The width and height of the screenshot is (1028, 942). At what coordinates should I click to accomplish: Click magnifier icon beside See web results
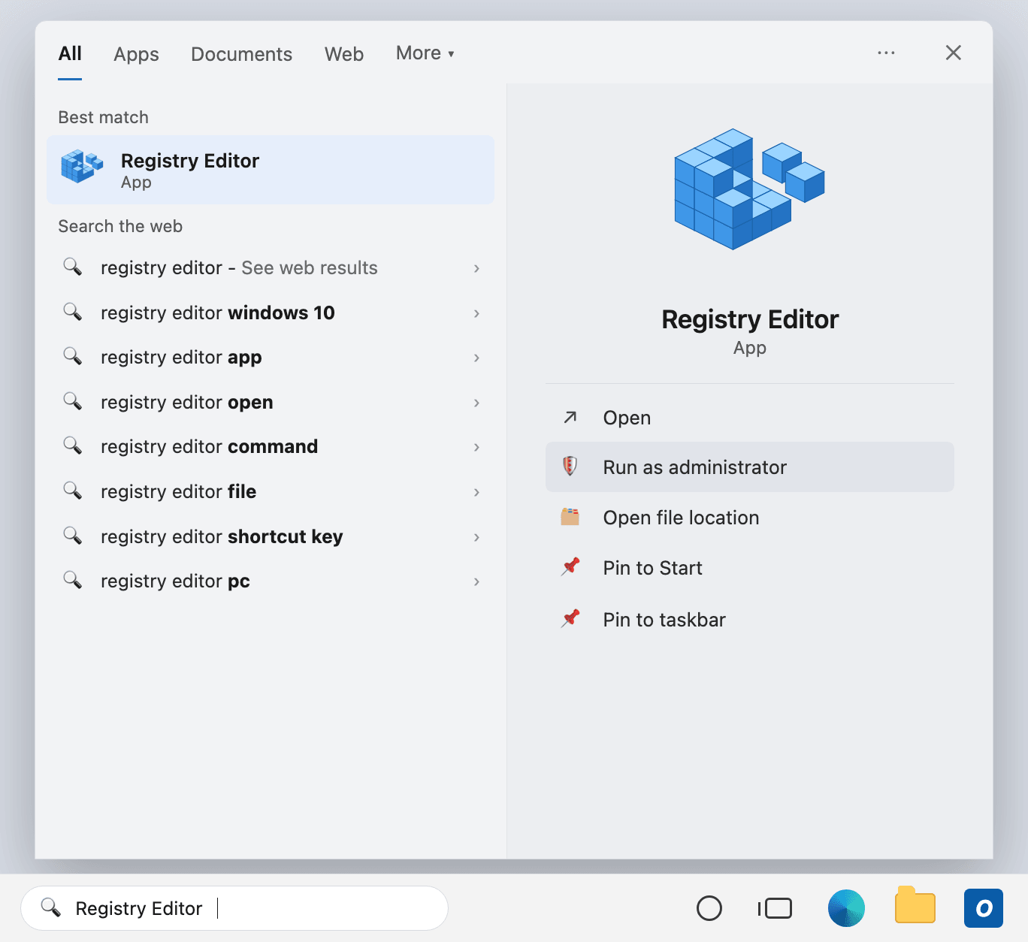coord(72,267)
